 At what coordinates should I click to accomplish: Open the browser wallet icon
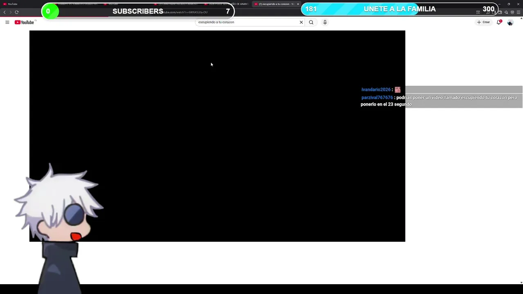pos(500,12)
